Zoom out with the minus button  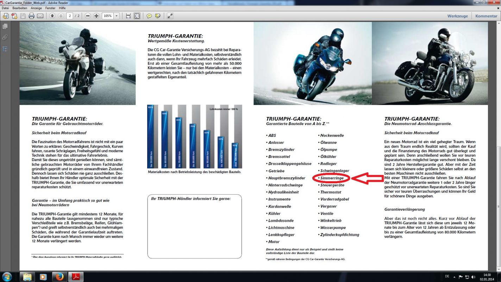pyautogui.click(x=88, y=16)
